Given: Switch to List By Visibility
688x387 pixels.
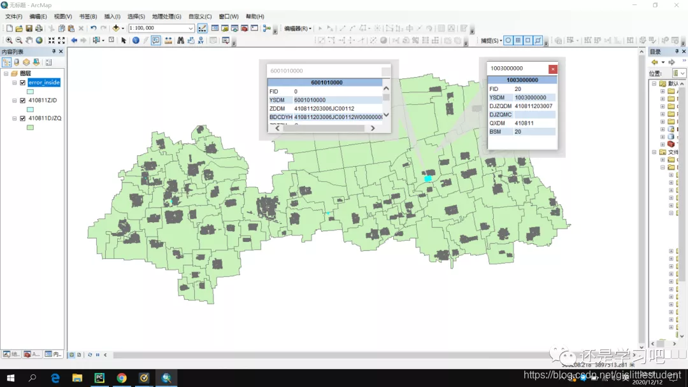Looking at the screenshot, I should click(26, 62).
